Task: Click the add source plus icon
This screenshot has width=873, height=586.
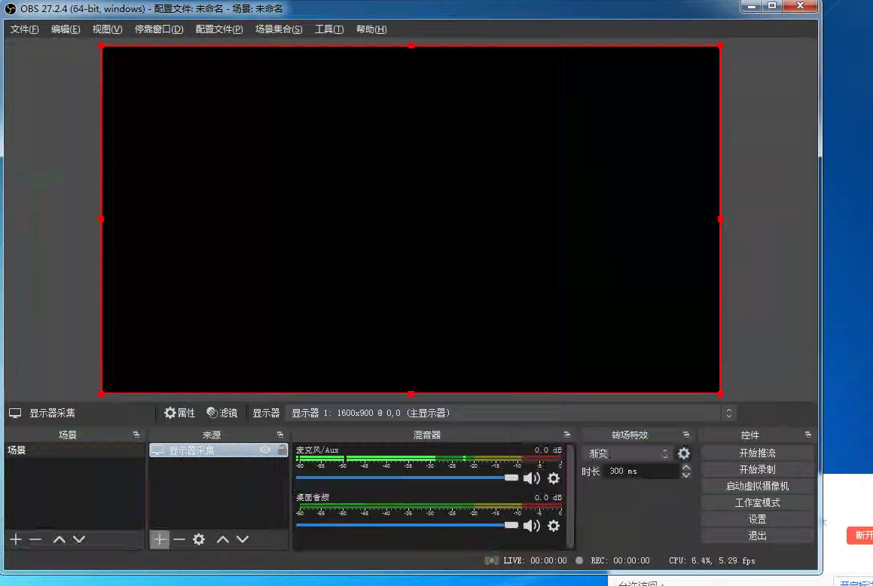Action: pyautogui.click(x=160, y=539)
